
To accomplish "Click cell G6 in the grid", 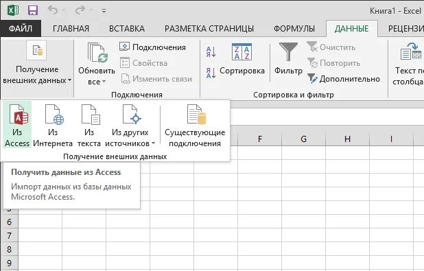I will pos(304,222).
